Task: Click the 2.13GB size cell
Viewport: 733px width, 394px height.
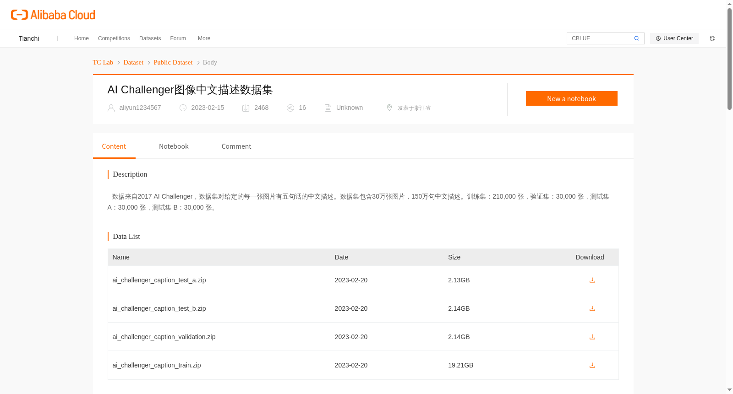Action: 459,280
